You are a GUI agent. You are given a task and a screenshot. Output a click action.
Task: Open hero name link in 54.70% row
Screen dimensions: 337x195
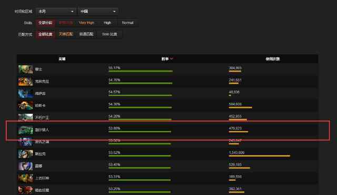coord(42,82)
